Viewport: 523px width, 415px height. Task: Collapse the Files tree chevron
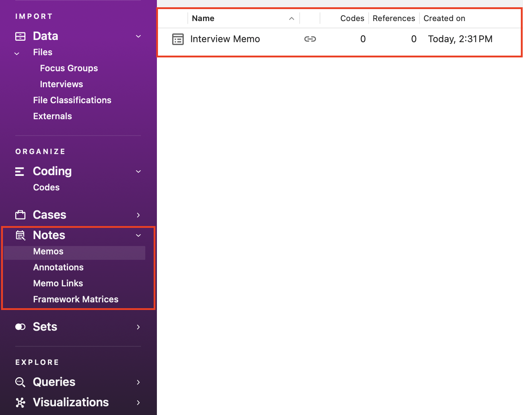click(17, 53)
